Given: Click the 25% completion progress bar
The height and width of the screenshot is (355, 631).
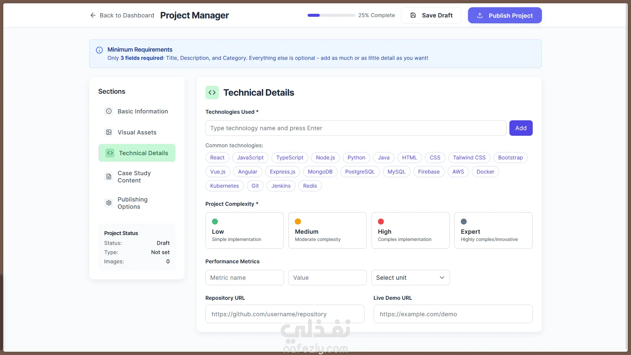Looking at the screenshot, I should click(x=331, y=15).
